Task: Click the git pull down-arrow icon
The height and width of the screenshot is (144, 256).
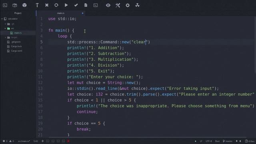Action: pos(236,141)
